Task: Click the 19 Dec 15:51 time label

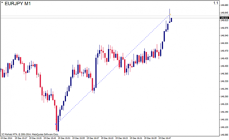Action: [64, 138]
